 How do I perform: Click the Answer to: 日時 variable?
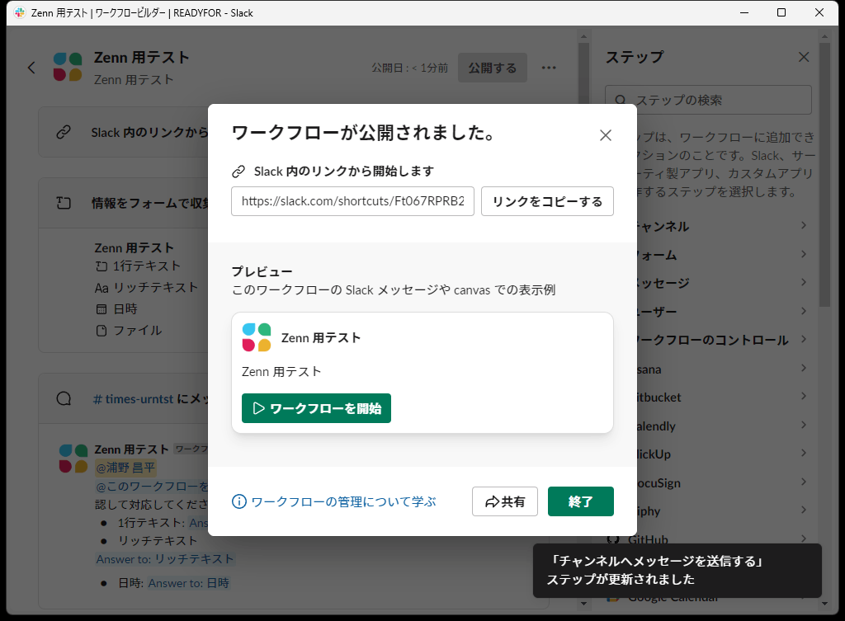click(189, 583)
